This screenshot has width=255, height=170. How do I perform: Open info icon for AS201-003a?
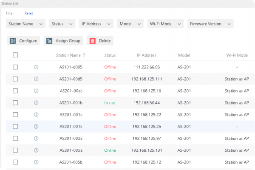coord(36,150)
